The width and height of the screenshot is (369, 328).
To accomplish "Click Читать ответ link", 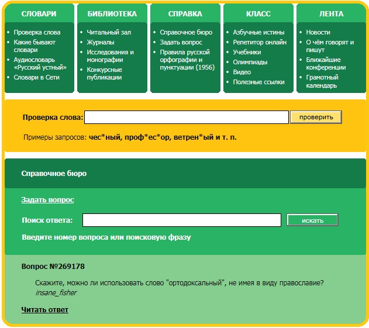I will pyautogui.click(x=44, y=310).
